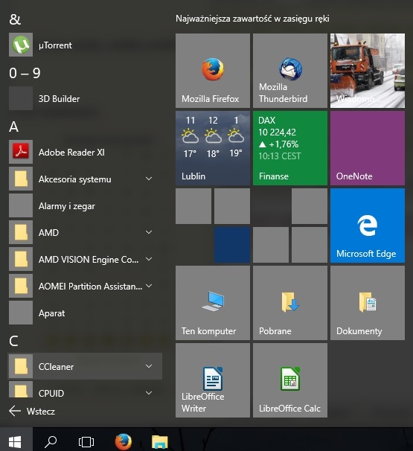This screenshot has height=451, width=413.
Task: Expand AMD VISION Engine Co... chevron
Action: pos(149,259)
